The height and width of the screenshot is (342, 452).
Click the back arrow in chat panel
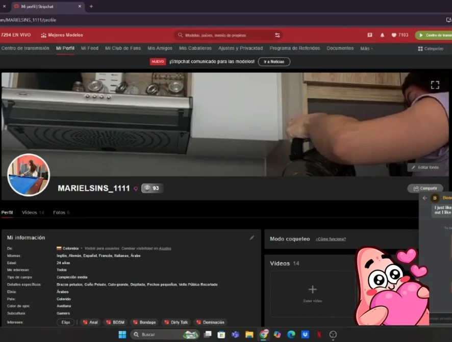click(425, 198)
